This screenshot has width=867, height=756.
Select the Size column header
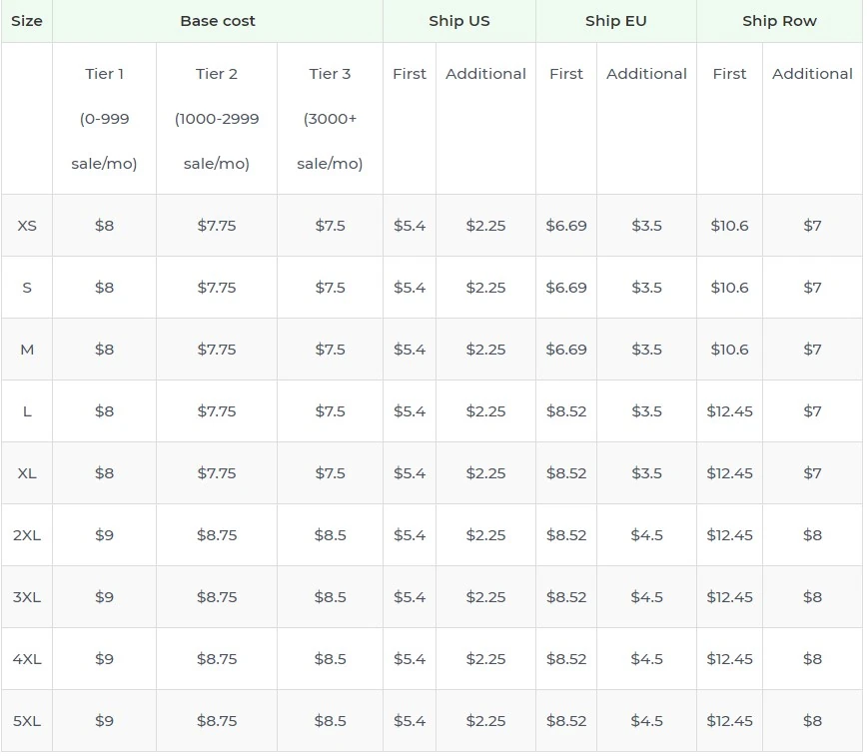point(27,21)
